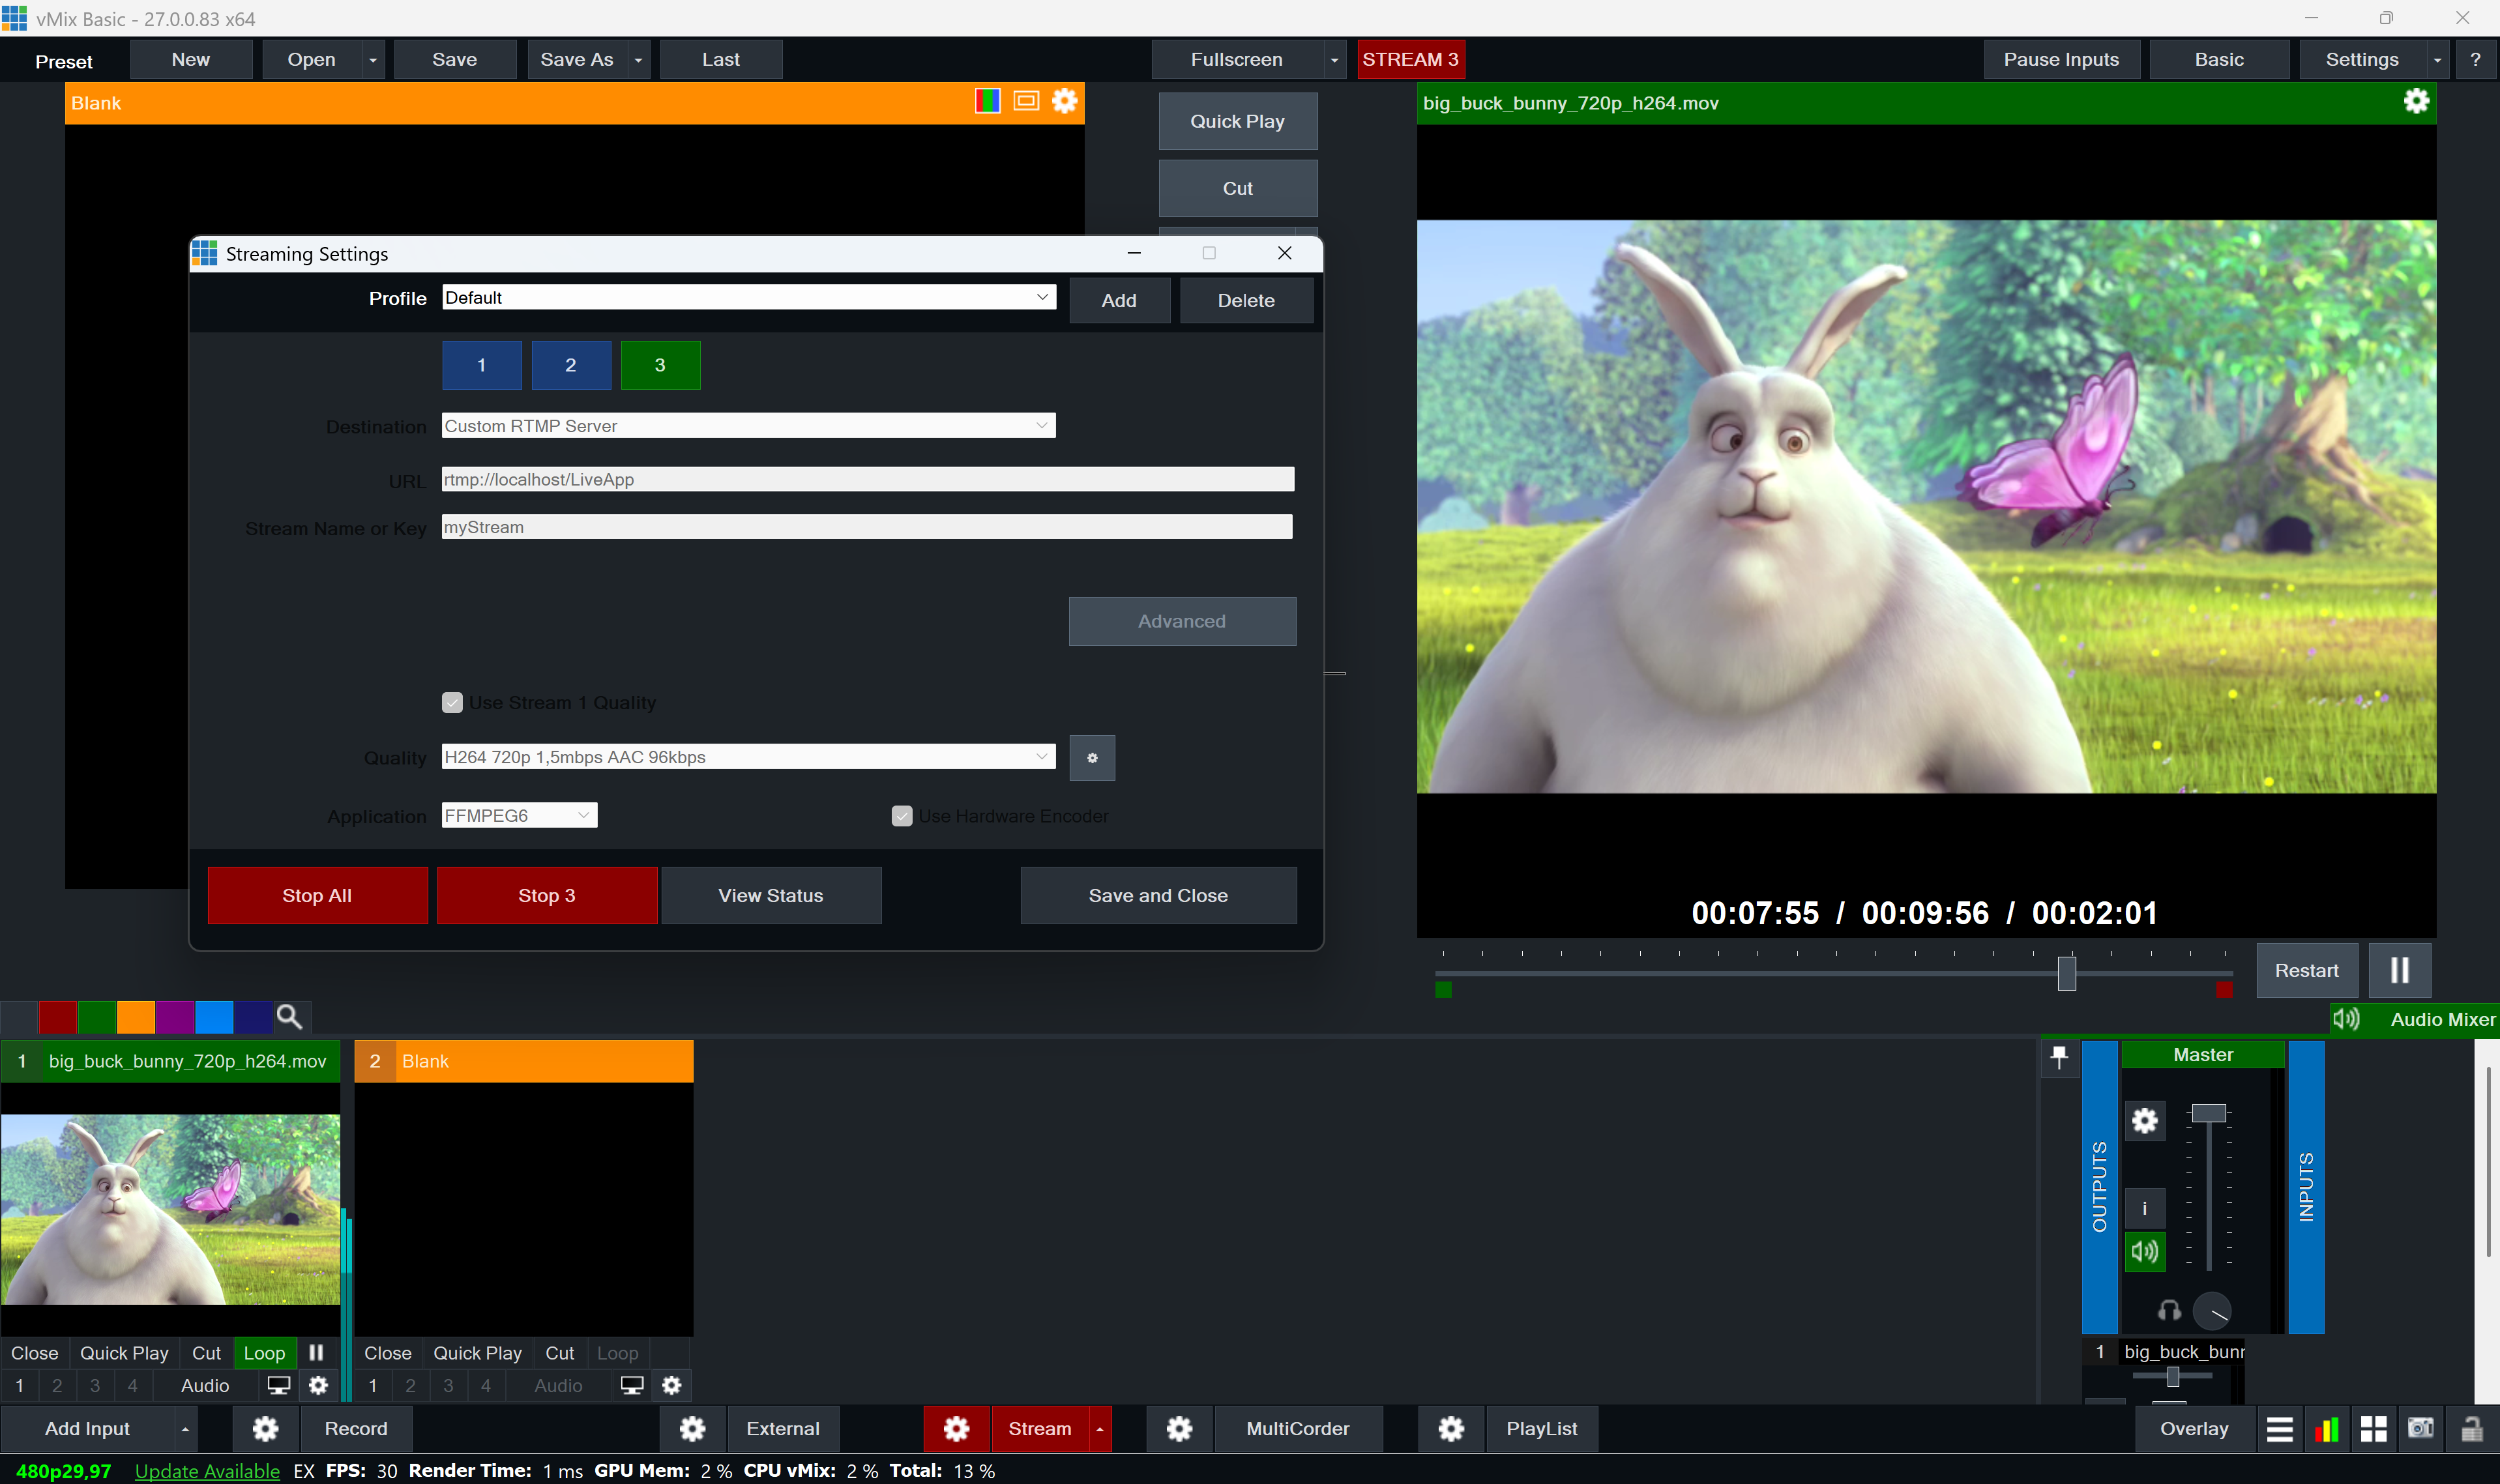Screen dimensions: 2500x1484
Task: Open the MultiCorder settings gear
Action: [1179, 1429]
